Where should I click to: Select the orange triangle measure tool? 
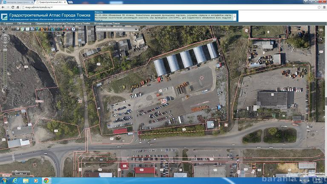(x=43, y=29)
